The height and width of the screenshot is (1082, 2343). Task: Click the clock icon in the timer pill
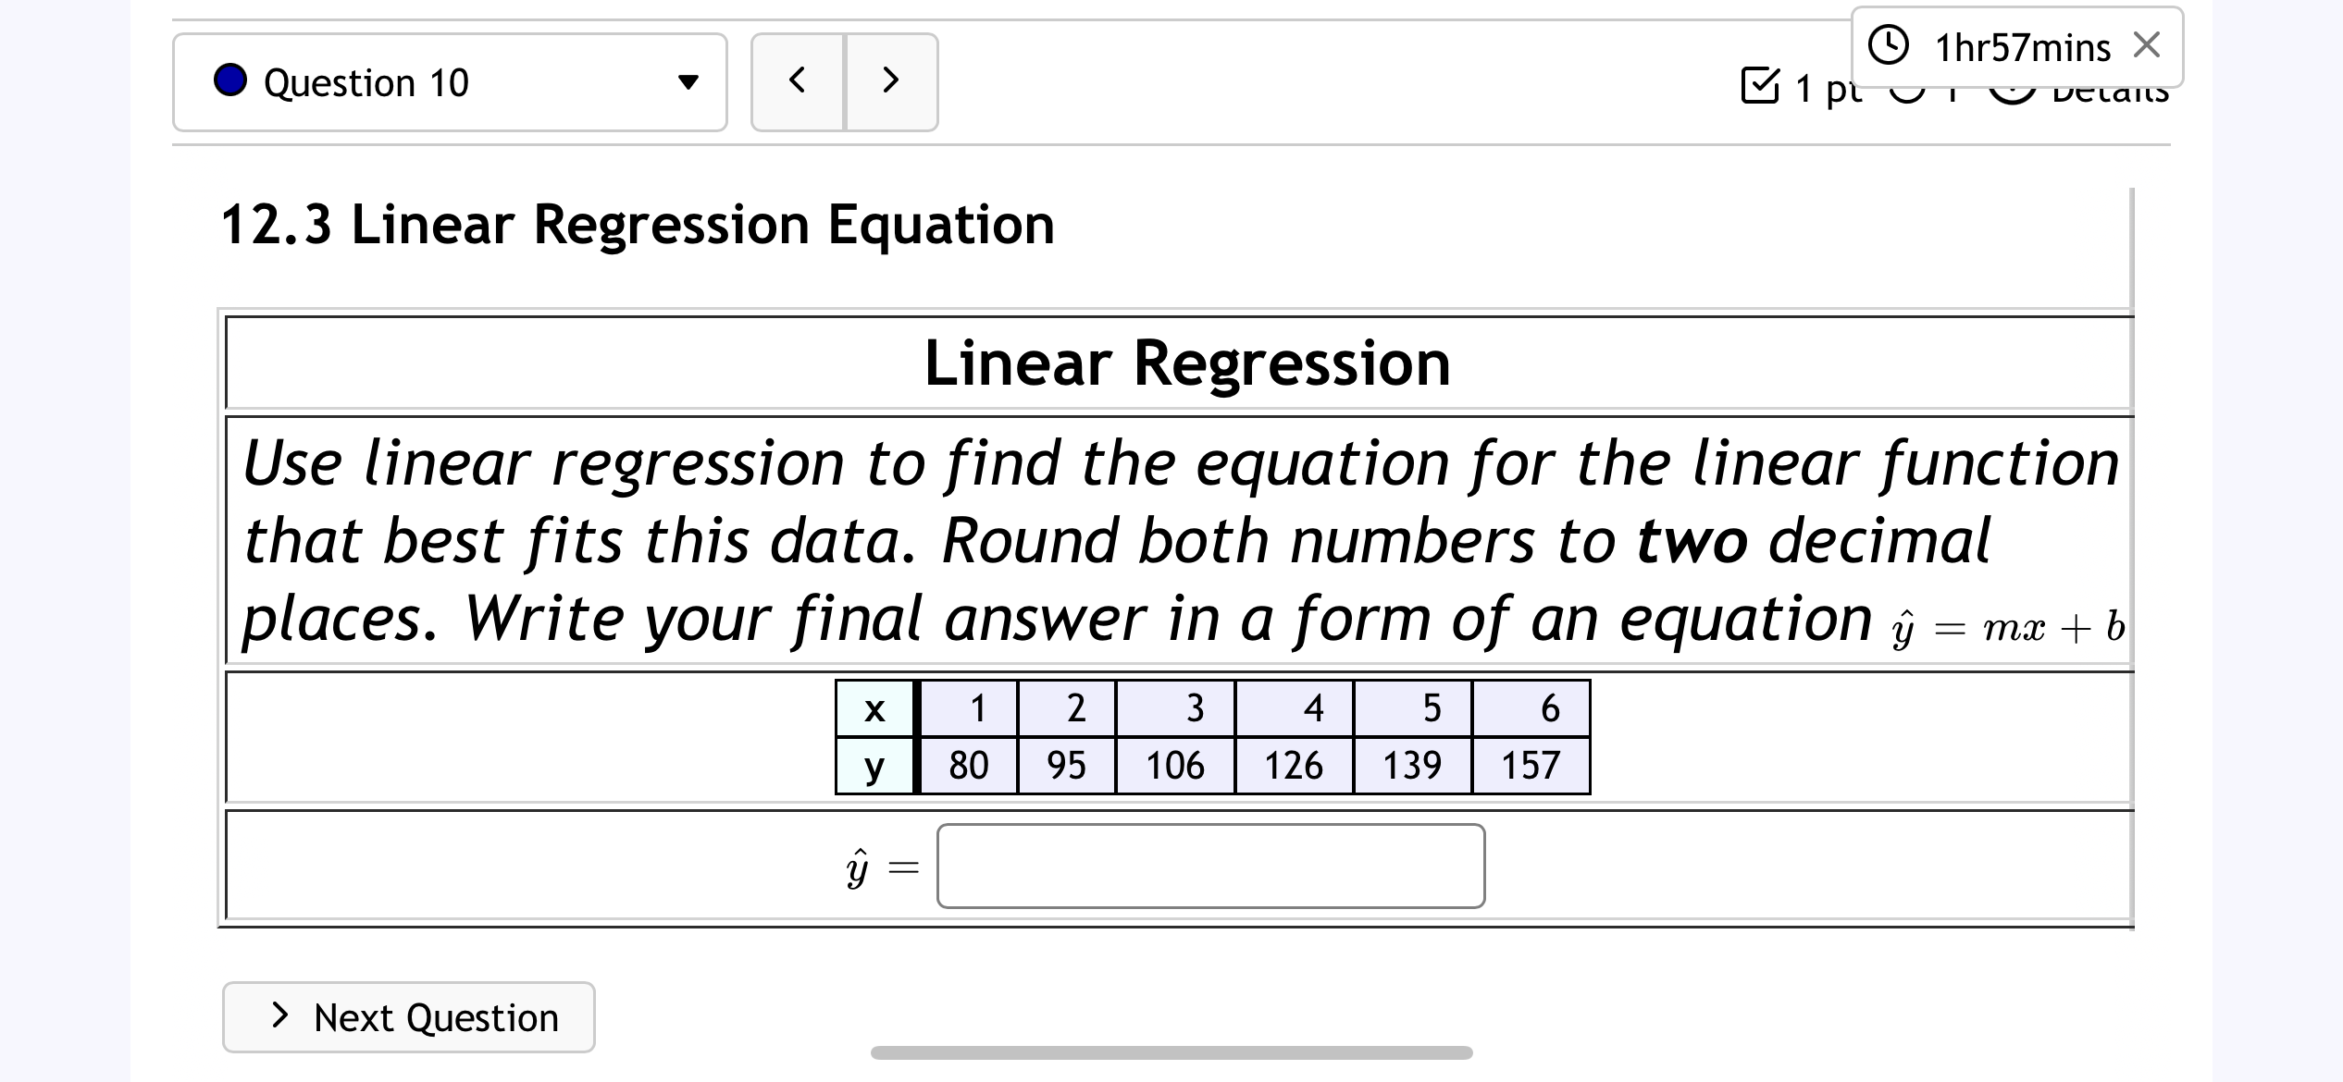(x=1888, y=45)
